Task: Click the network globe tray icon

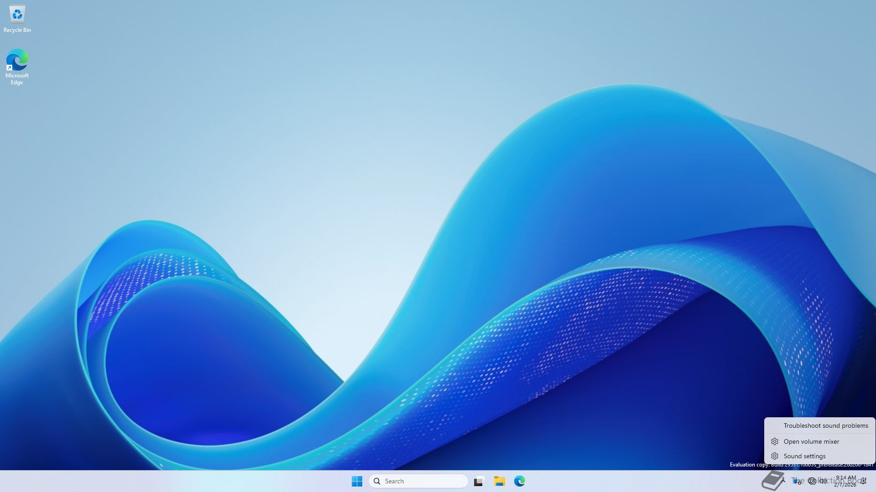Action: [812, 481]
